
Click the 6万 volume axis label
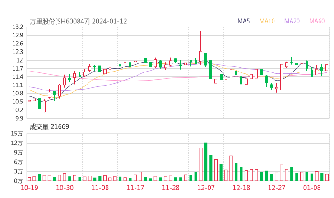(x=19, y=162)
